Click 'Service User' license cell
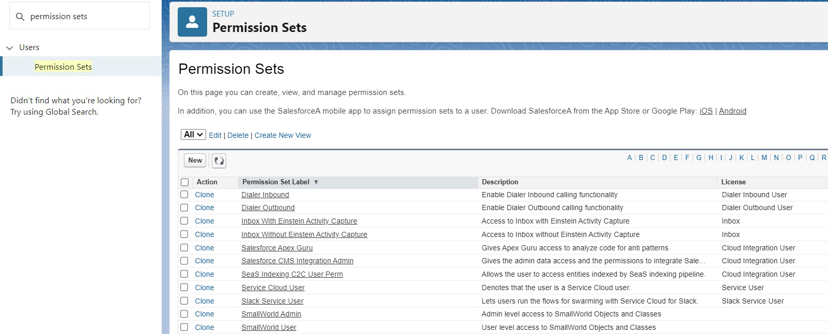 [742, 288]
